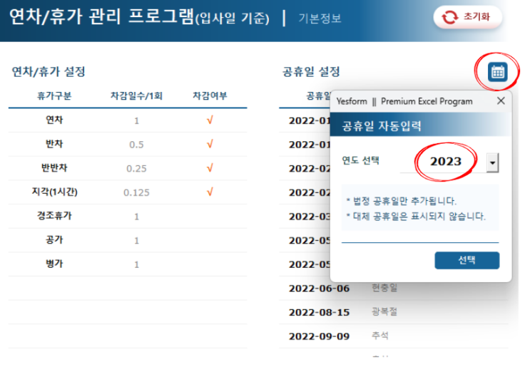
Task: Toggle 차감여부 check for 반반차
Action: point(210,168)
